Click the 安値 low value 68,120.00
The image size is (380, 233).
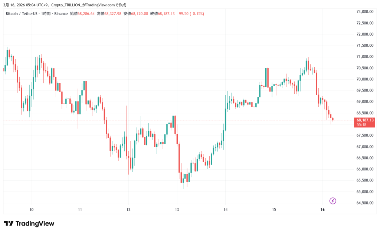pyautogui.click(x=140, y=14)
